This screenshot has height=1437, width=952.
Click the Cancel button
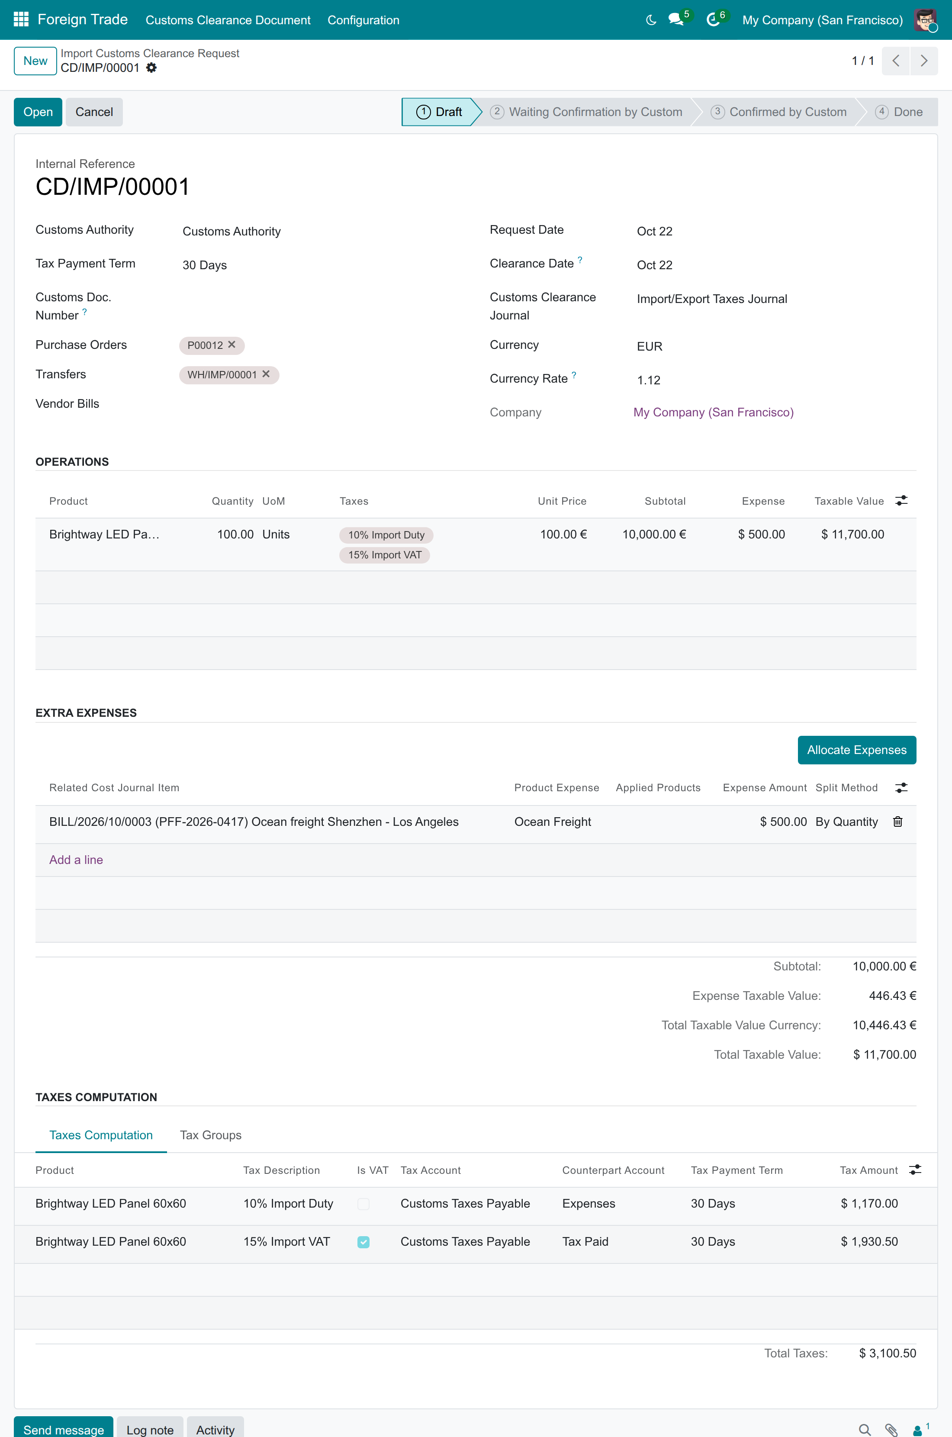coord(94,112)
